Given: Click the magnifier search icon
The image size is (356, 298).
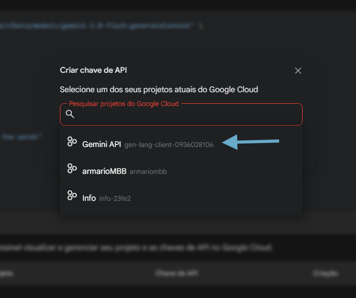Looking at the screenshot, I should [70, 114].
